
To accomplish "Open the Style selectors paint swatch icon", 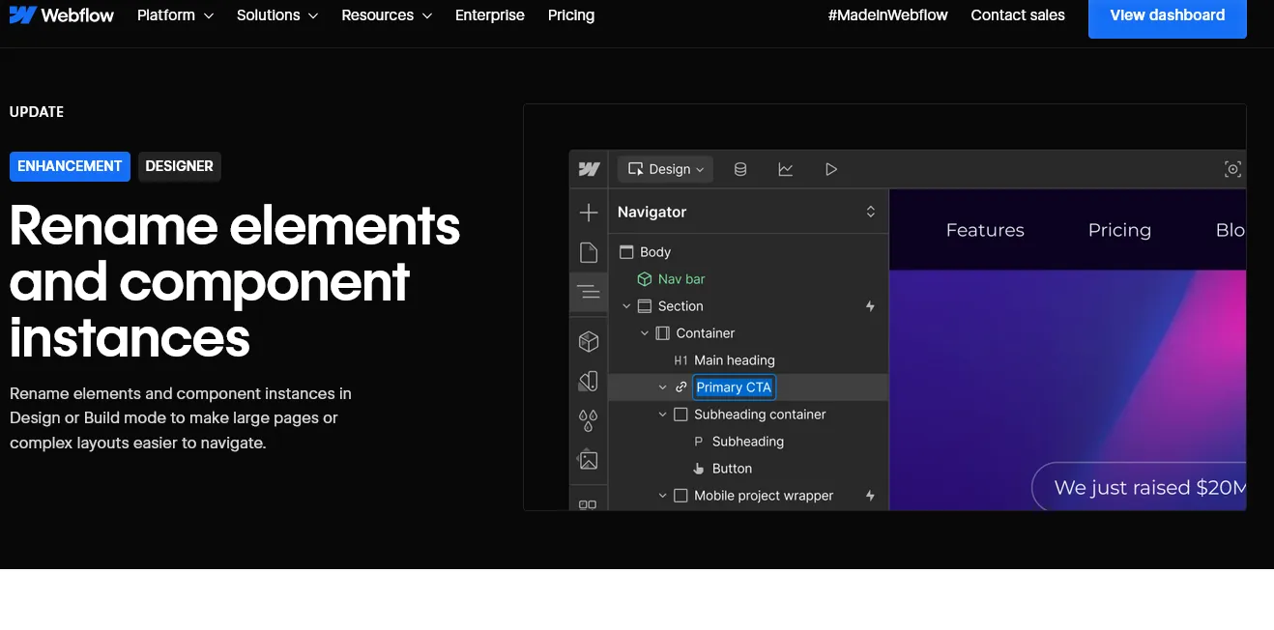I will tap(589, 381).
